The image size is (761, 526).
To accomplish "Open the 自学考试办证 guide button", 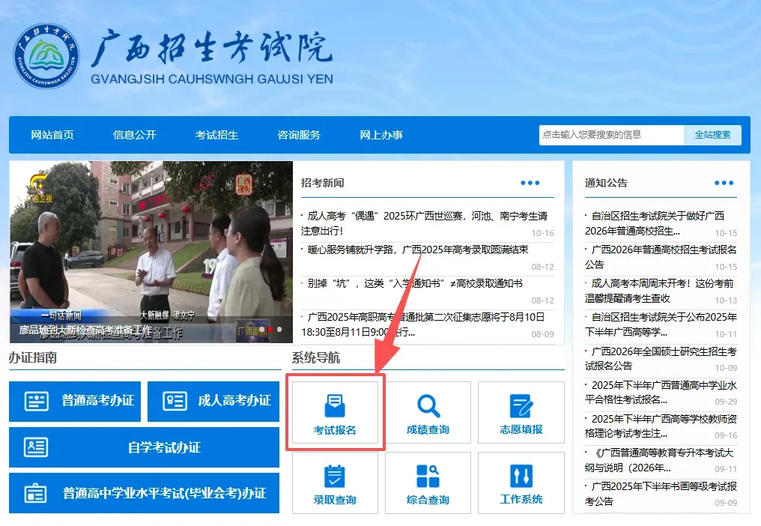I will click(x=144, y=447).
